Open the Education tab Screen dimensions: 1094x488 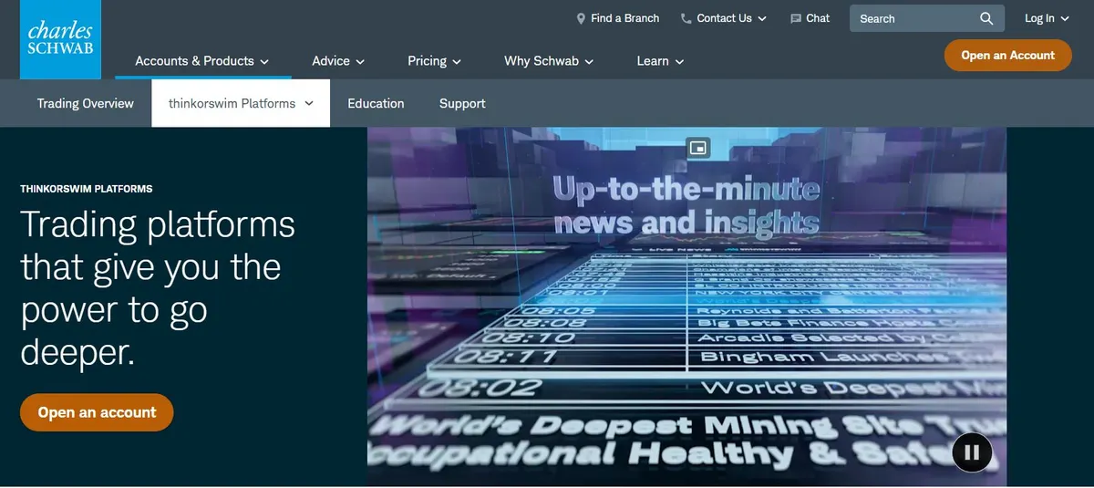(x=376, y=103)
